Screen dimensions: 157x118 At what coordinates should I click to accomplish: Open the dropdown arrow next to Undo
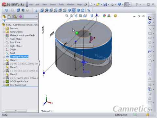tap(123, 5)
